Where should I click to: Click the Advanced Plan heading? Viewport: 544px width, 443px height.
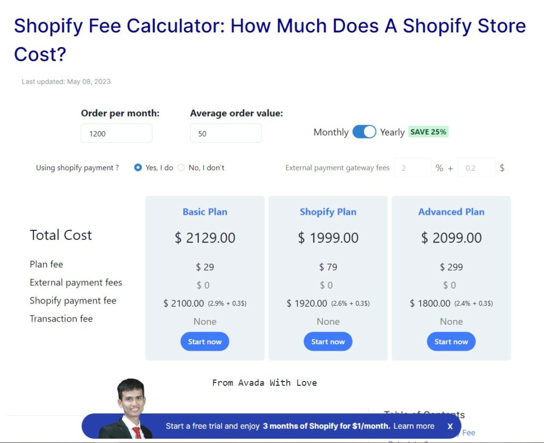pos(451,212)
